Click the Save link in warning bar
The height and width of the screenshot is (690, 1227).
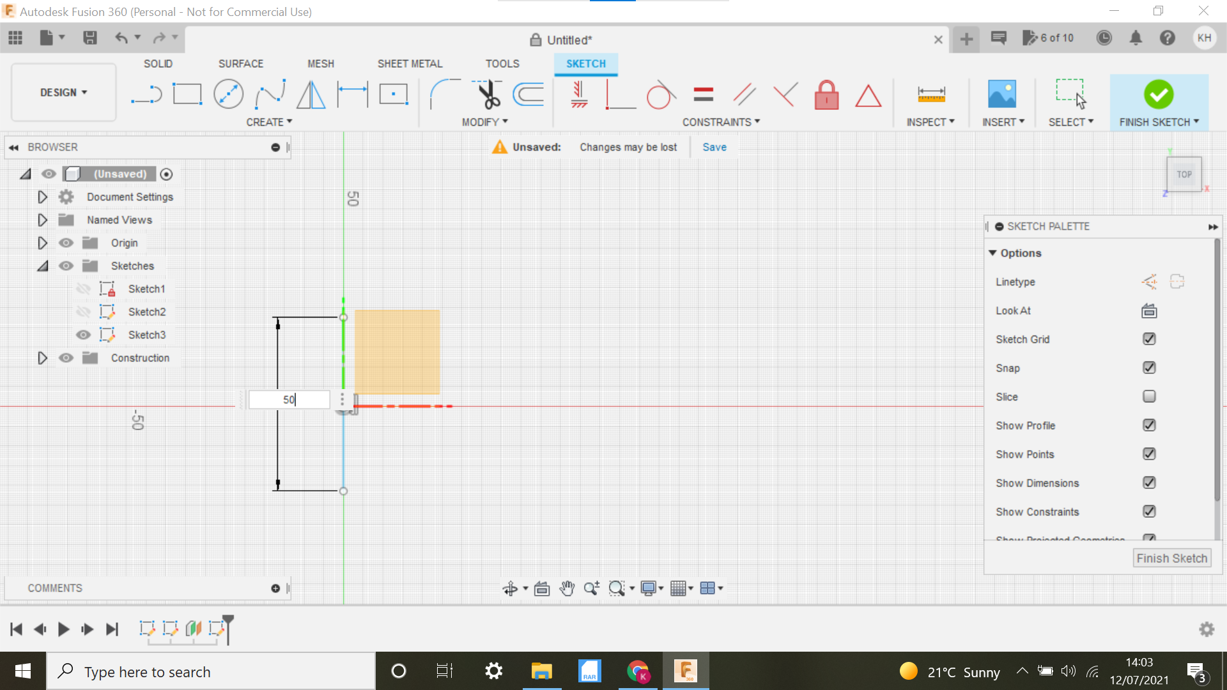714,146
